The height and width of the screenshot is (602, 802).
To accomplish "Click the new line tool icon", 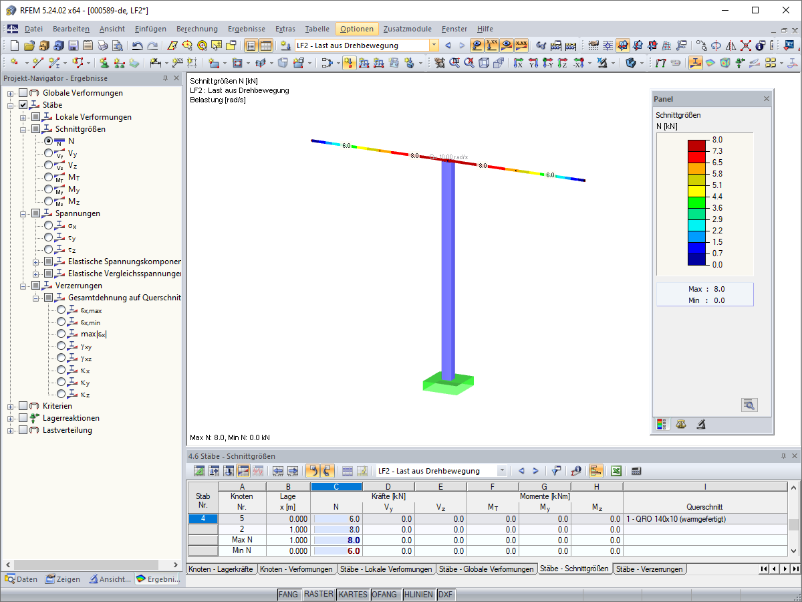I will point(38,63).
